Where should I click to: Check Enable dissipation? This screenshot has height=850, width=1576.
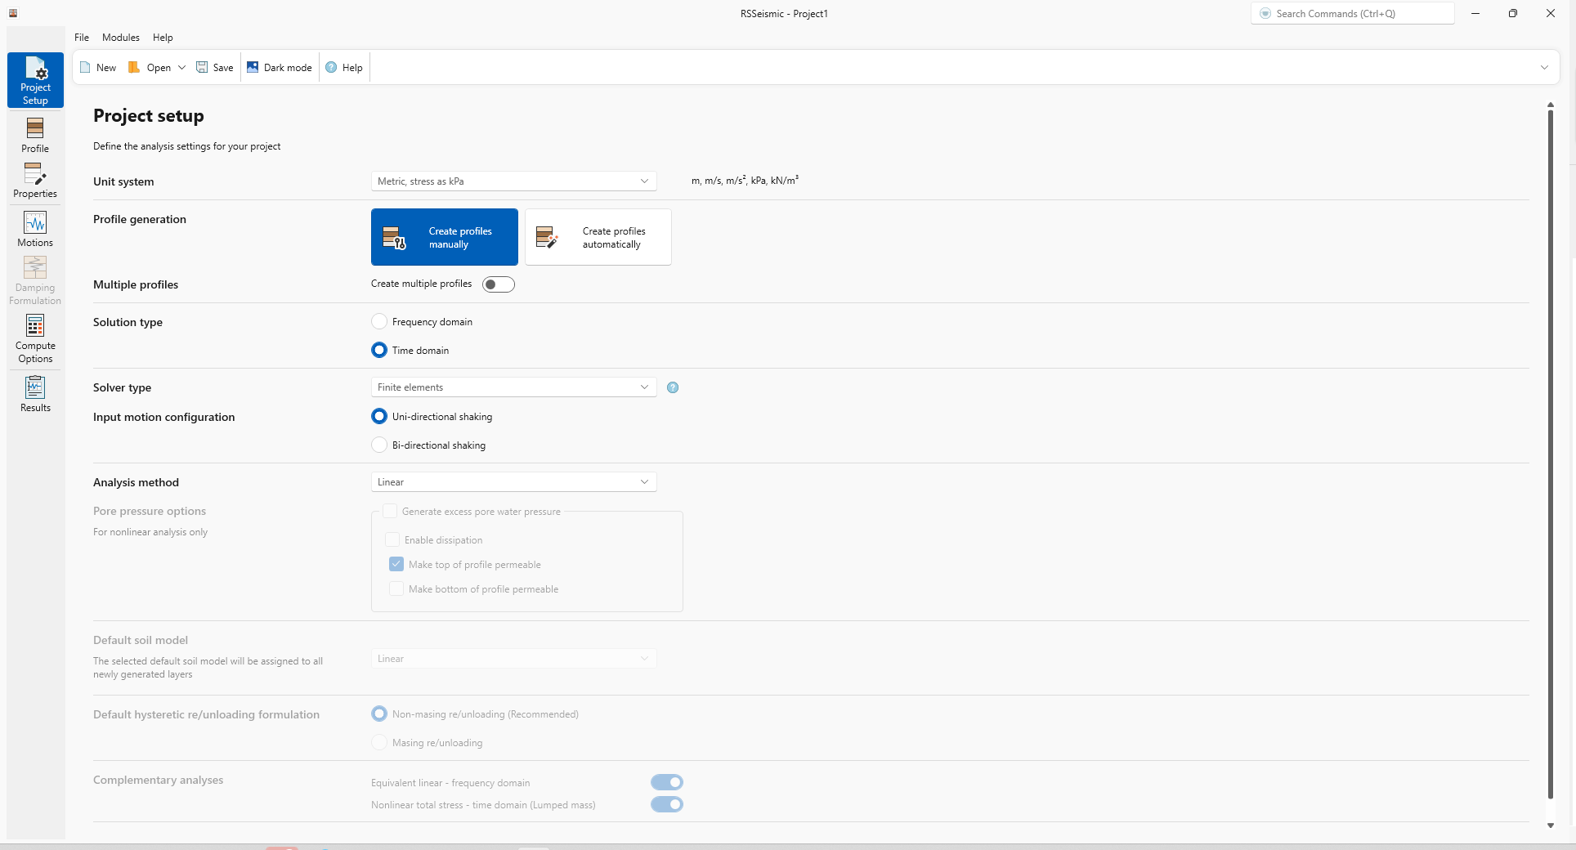(392, 539)
